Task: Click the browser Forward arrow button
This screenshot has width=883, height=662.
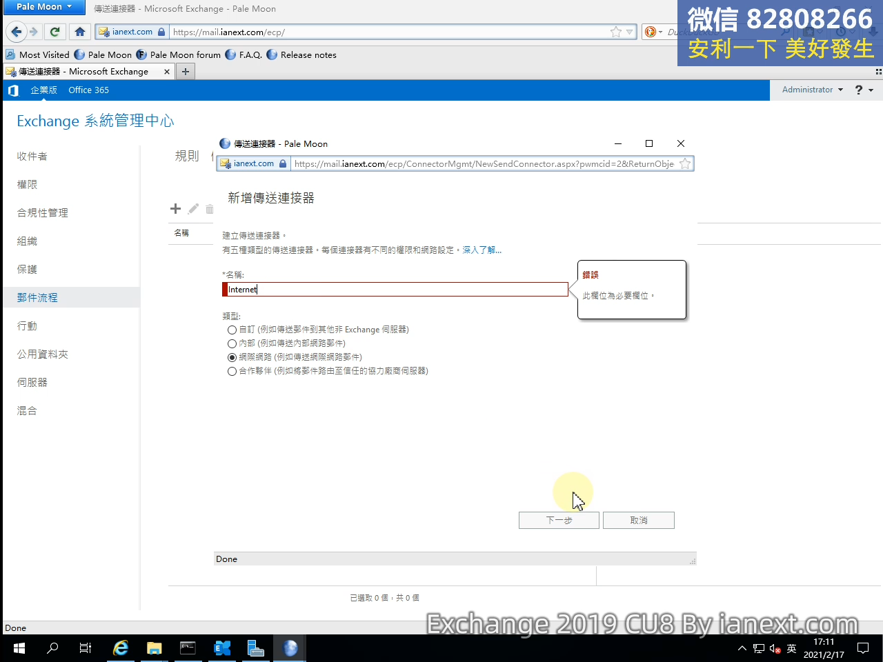Action: pyautogui.click(x=33, y=32)
